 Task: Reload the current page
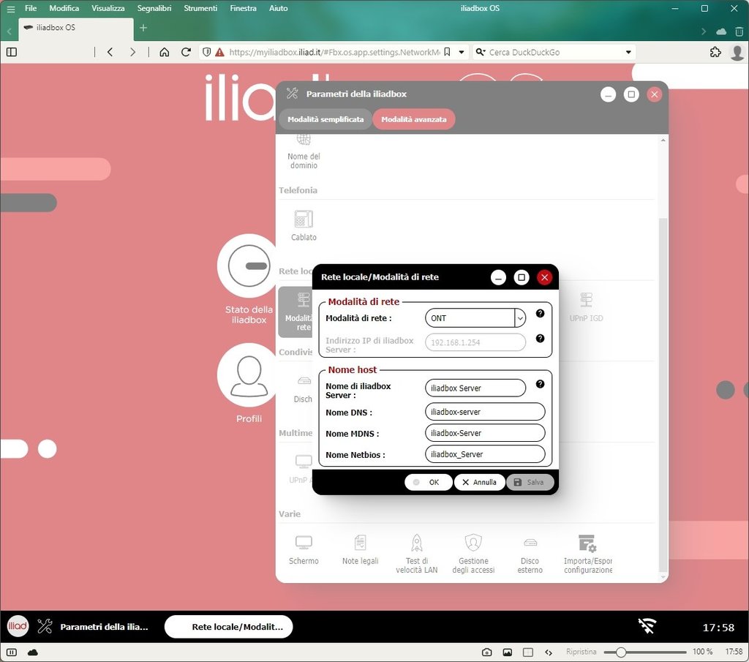coord(186,52)
